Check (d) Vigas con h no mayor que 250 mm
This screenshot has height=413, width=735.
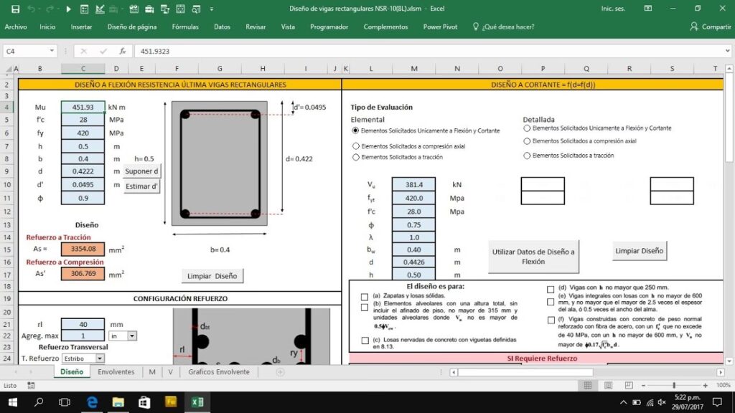click(x=551, y=290)
